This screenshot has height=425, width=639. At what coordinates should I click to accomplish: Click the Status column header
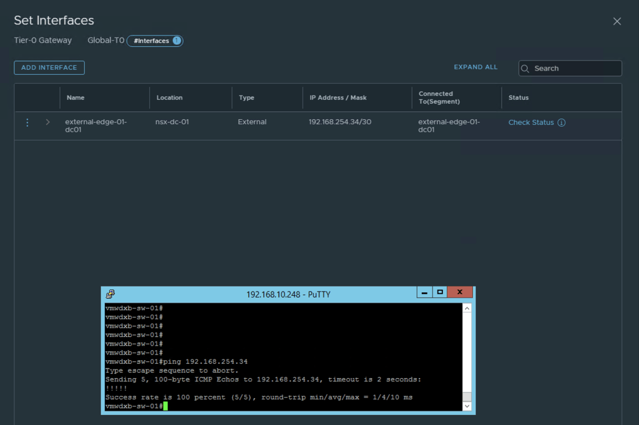point(519,98)
